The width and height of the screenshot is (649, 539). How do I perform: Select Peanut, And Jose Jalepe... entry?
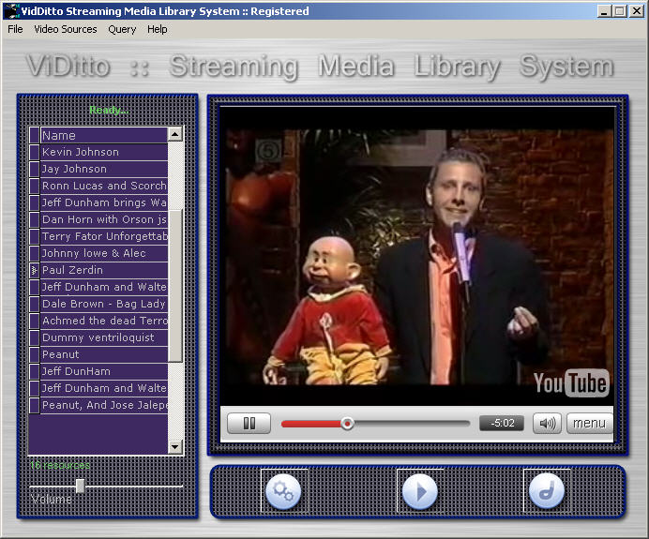(x=104, y=405)
